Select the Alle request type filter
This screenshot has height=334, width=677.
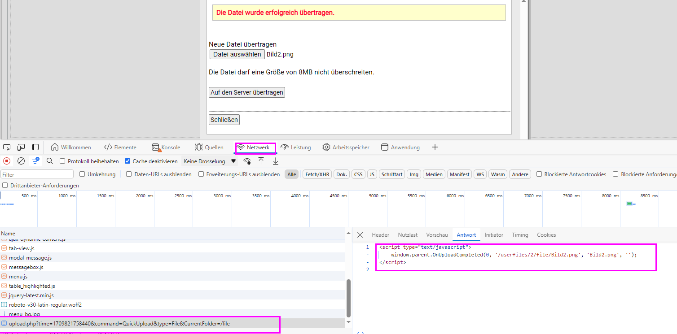coord(292,174)
